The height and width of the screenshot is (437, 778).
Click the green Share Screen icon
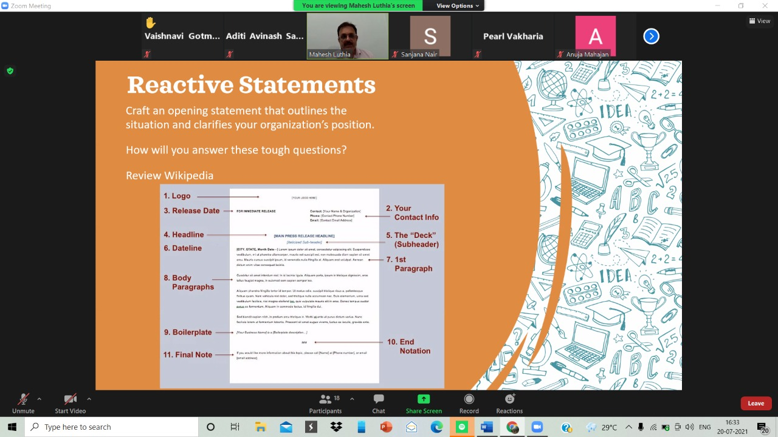[x=424, y=399]
